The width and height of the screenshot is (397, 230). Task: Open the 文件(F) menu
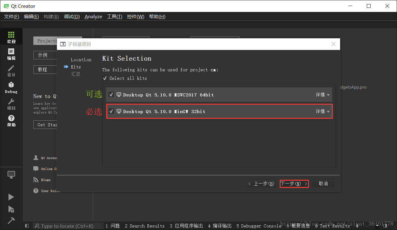tap(12, 17)
